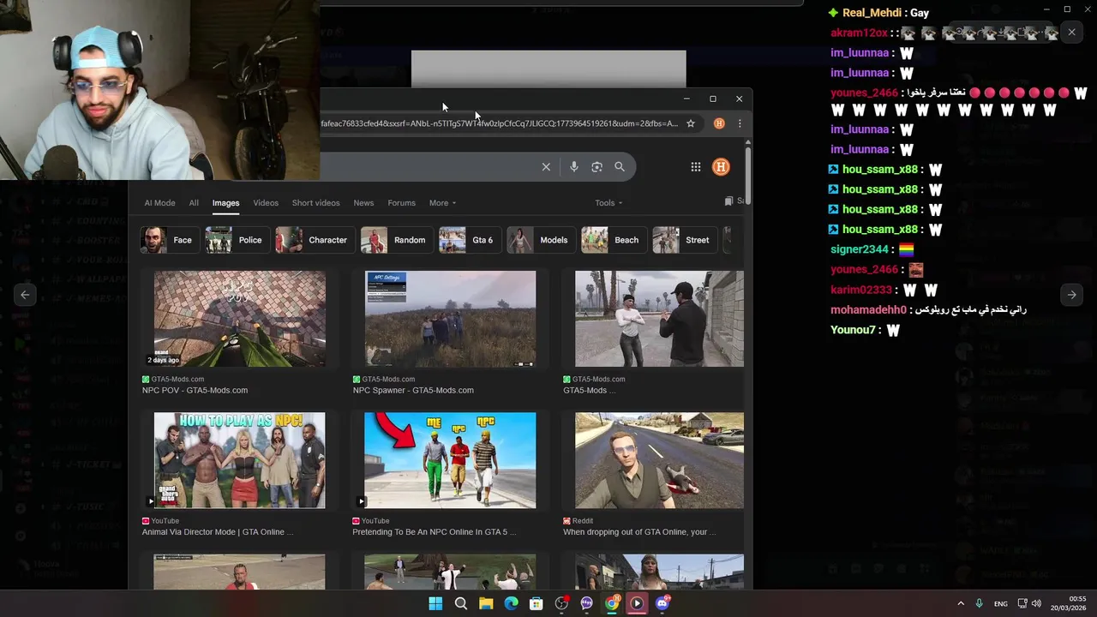Open the News tab
The image size is (1097, 617).
pyautogui.click(x=363, y=203)
